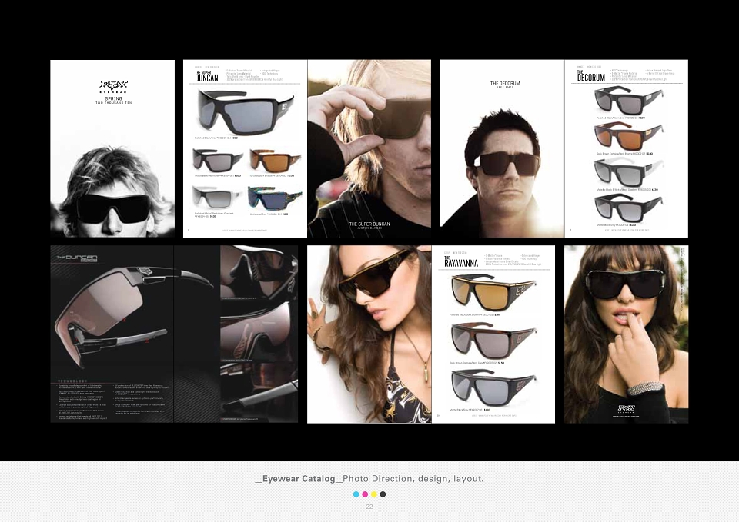
Task: Click the tortoise brown Super Duncan sunglasses
Action: [274, 161]
